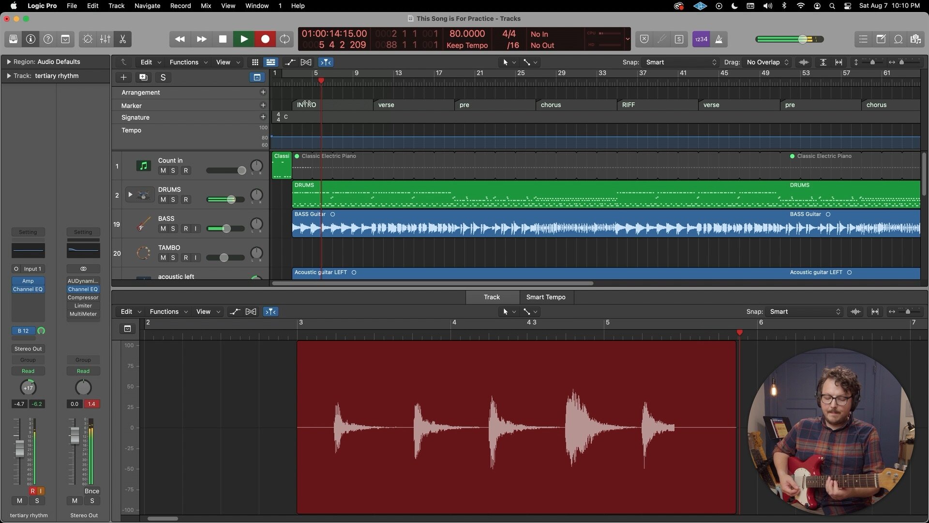Open macOS Spotlight search icon
The height and width of the screenshot is (523, 929).
point(832,6)
